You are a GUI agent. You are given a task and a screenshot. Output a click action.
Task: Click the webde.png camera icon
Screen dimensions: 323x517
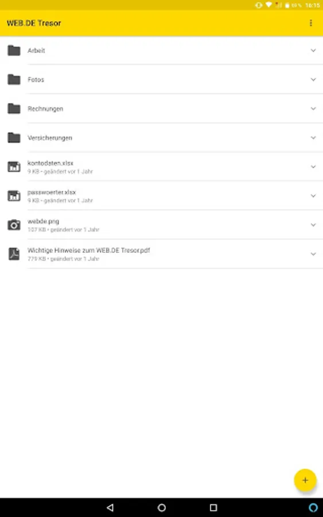(14, 225)
